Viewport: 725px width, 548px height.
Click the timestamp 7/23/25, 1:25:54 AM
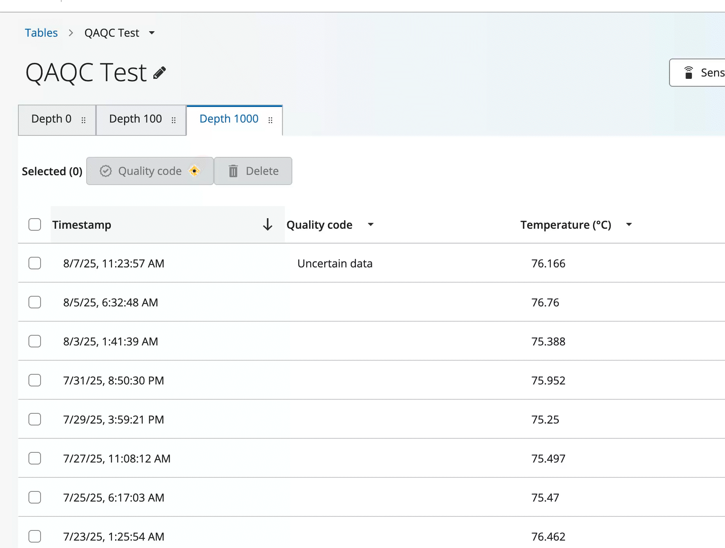pyautogui.click(x=114, y=537)
